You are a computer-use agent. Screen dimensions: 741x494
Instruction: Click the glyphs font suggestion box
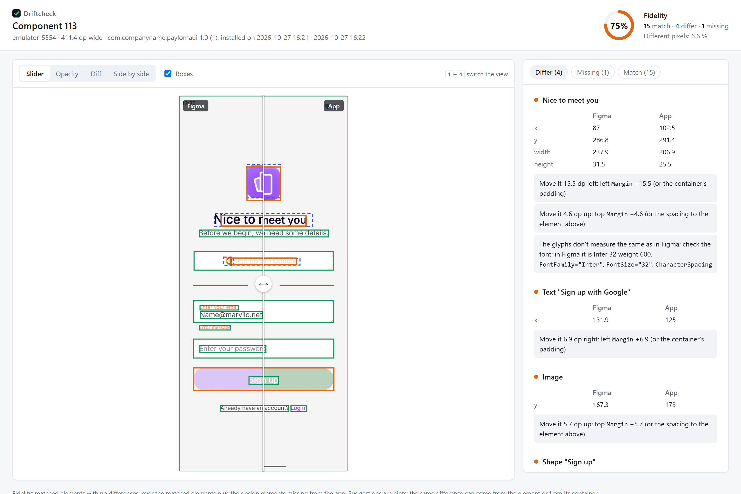pos(625,254)
